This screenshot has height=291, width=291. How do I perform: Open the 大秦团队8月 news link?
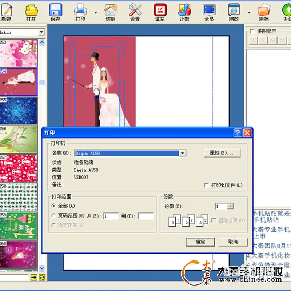click(272, 246)
